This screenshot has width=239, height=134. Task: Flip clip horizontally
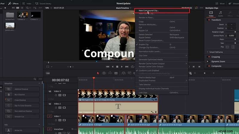point(227,47)
